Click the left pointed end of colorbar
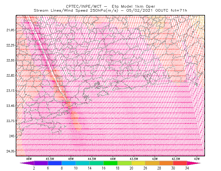The height and width of the screenshot is (171, 221). tap(27, 163)
